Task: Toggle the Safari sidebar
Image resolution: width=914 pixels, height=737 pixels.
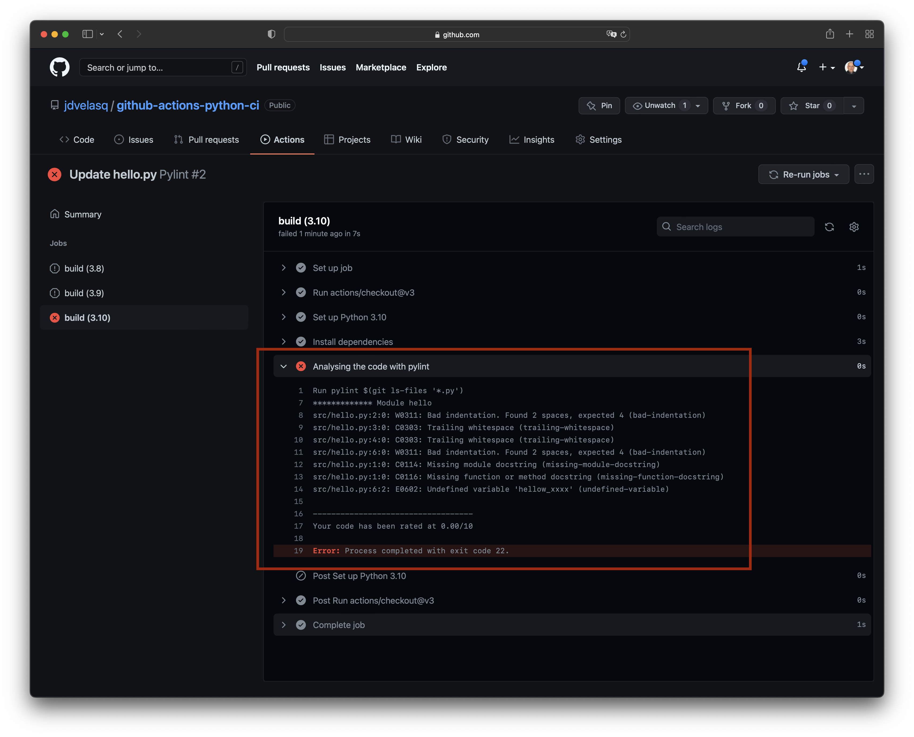Action: (88, 34)
